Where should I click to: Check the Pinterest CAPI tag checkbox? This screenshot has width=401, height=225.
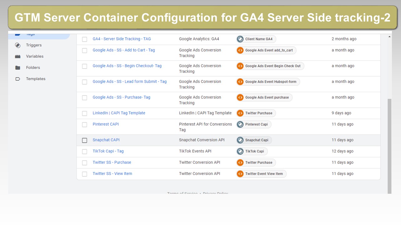85,125
